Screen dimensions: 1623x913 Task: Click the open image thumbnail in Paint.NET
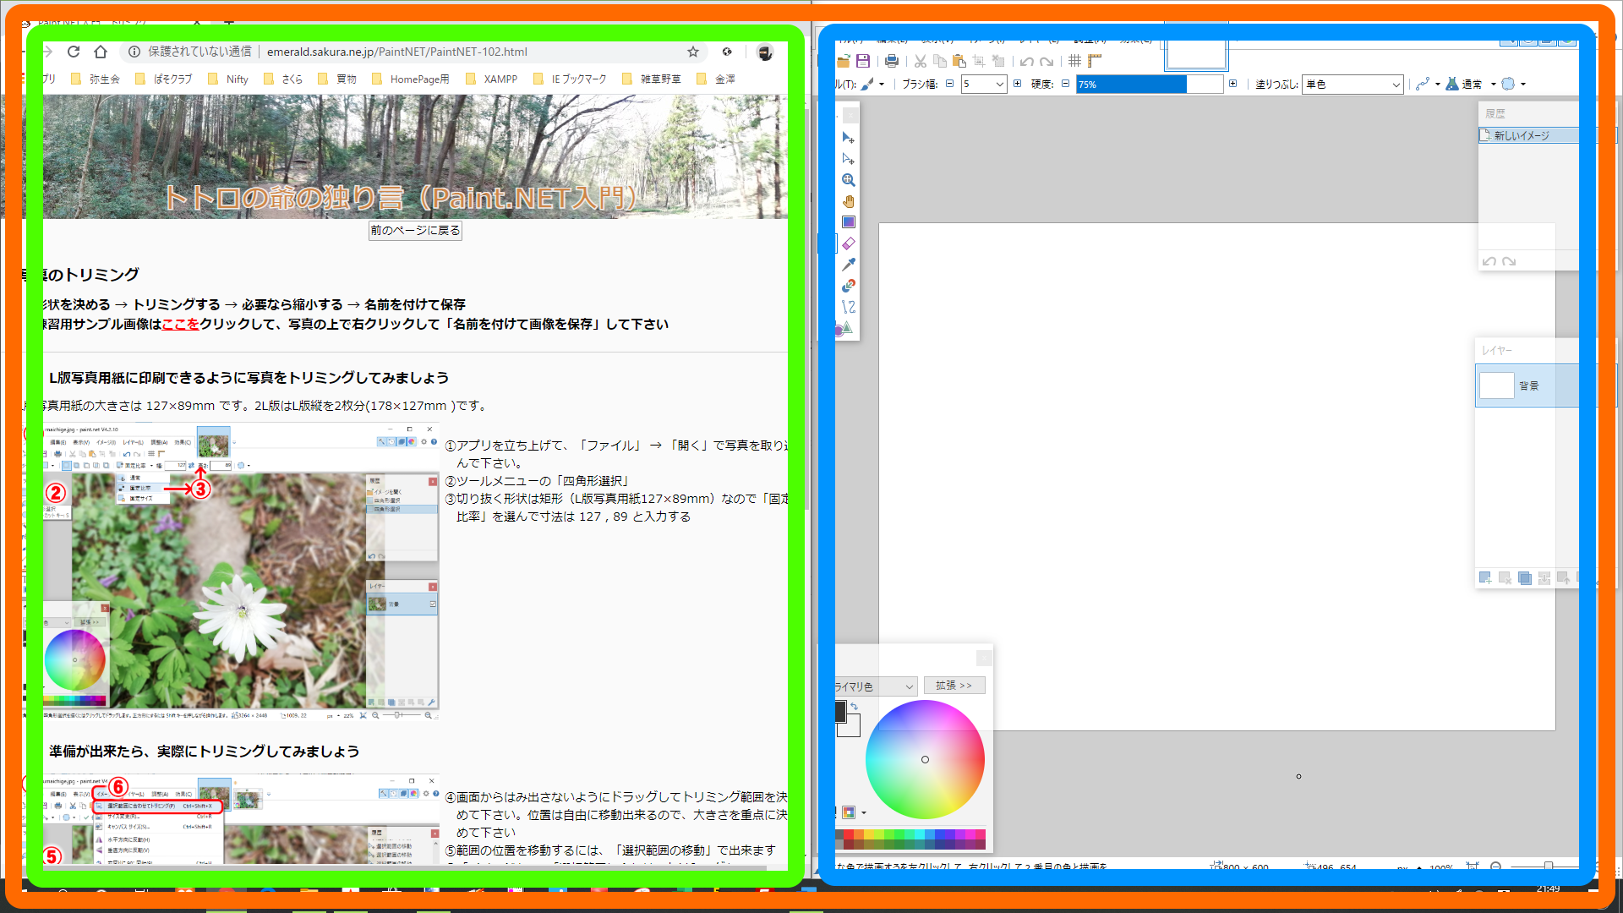pos(1196,54)
